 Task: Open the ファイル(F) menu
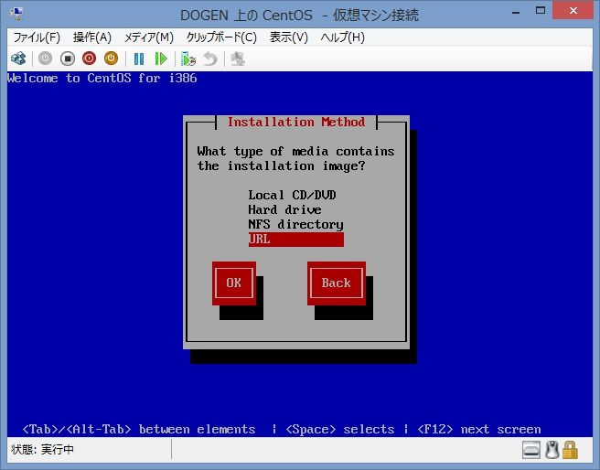point(36,37)
